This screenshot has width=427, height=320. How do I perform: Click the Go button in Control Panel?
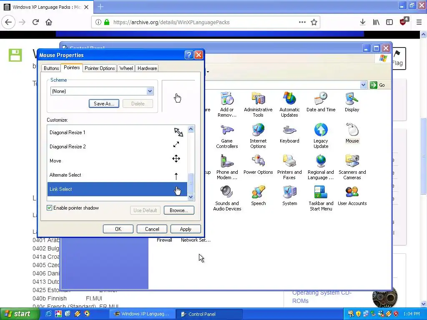pyautogui.click(x=377, y=85)
